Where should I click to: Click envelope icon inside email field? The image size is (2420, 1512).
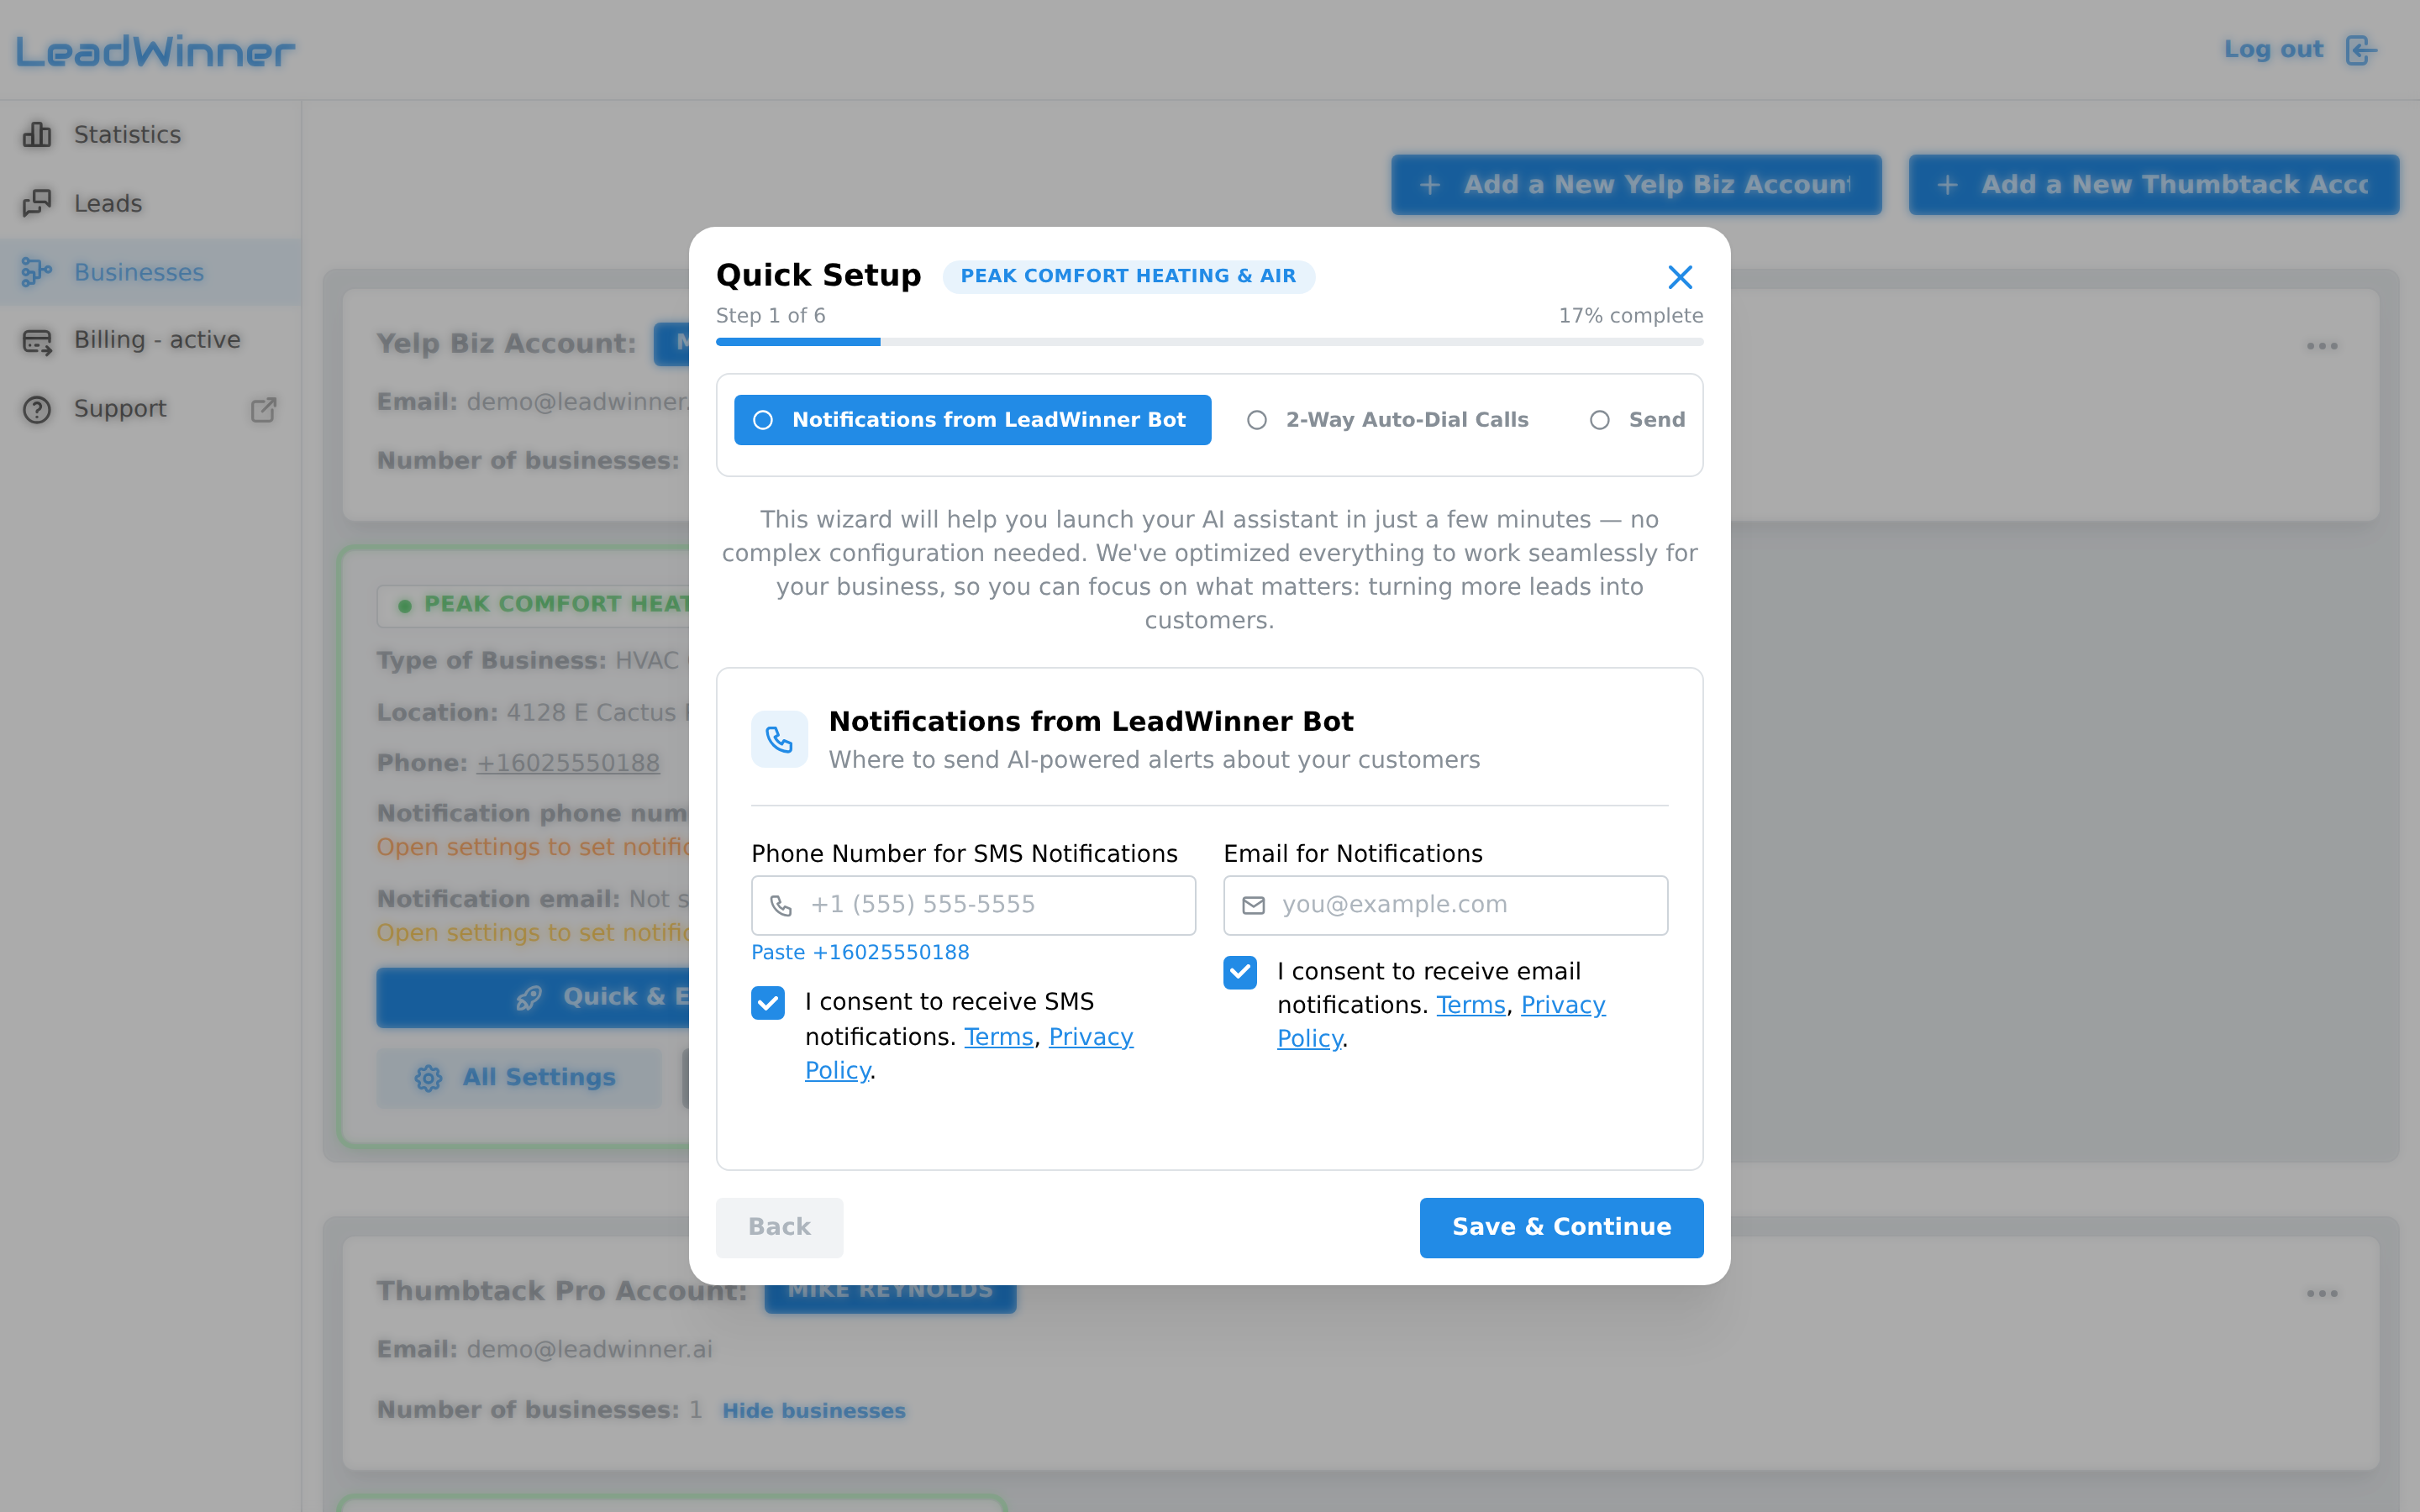[x=1253, y=906]
